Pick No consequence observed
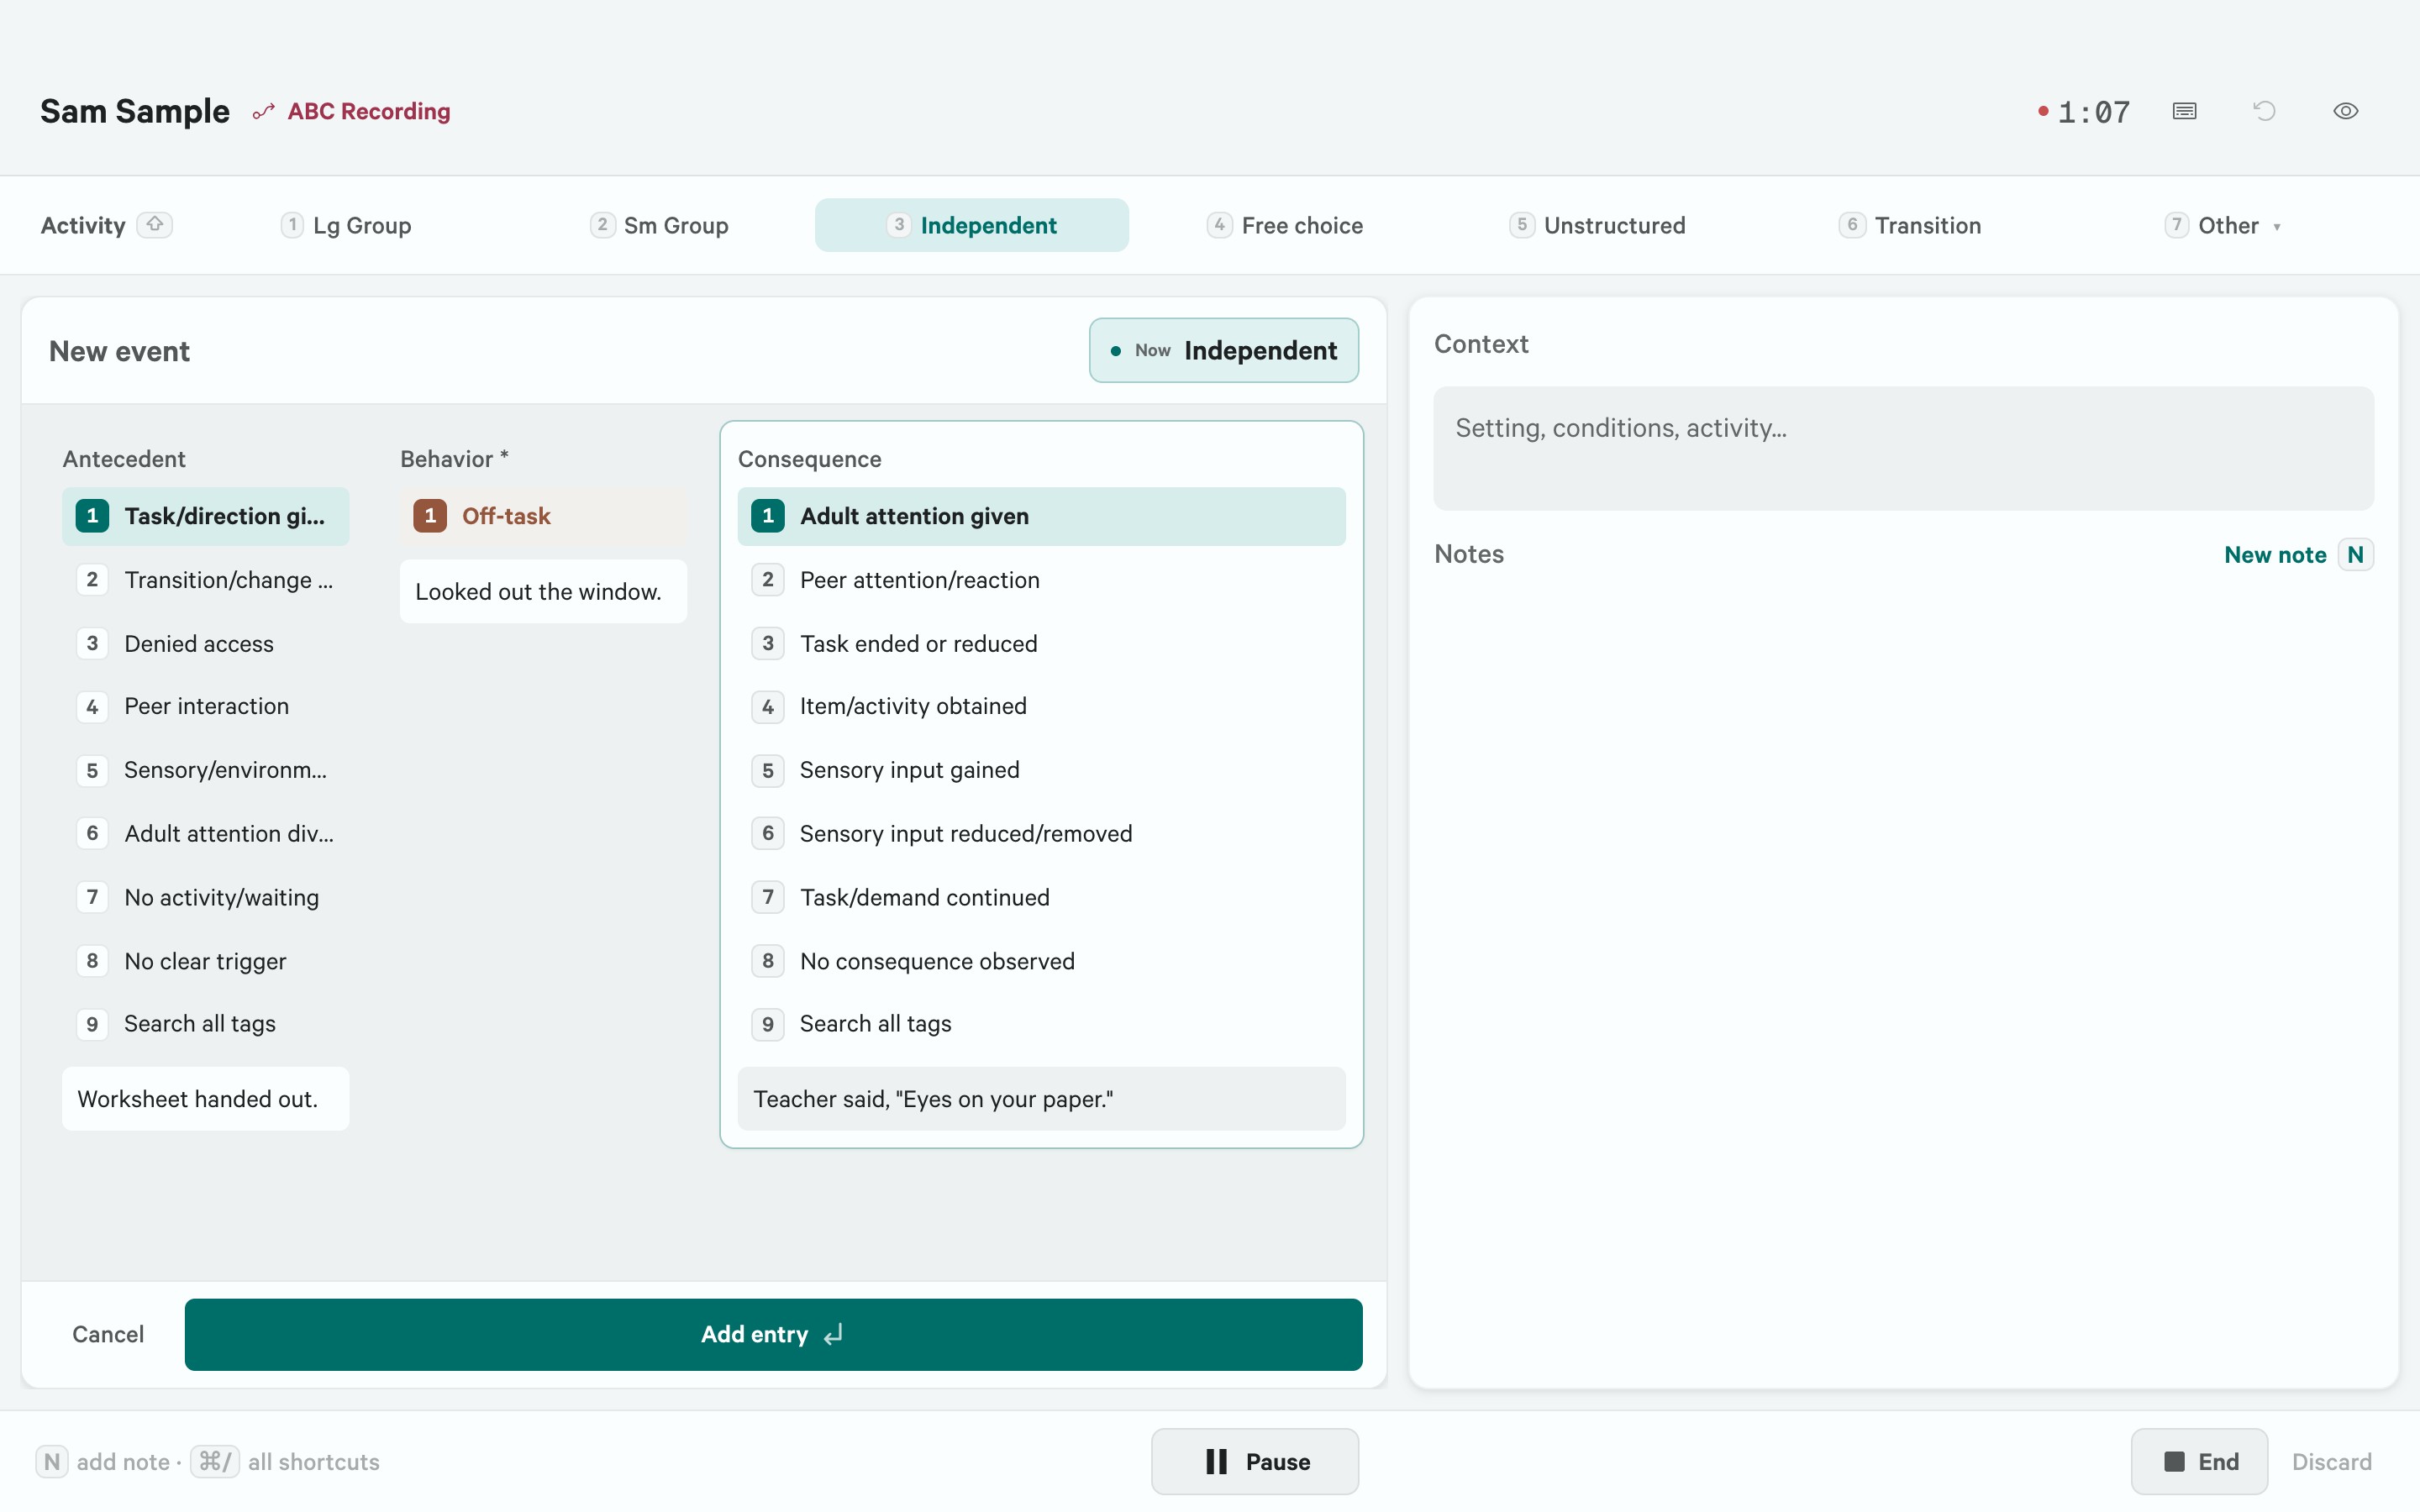 [x=1041, y=961]
